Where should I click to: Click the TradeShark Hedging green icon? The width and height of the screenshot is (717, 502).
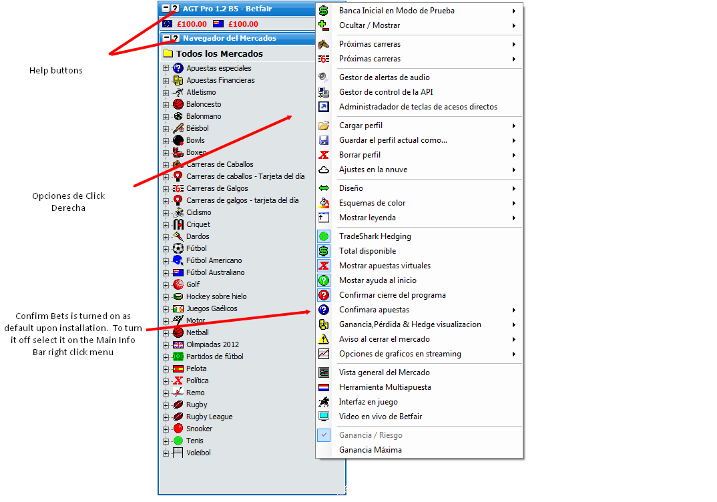coord(324,236)
